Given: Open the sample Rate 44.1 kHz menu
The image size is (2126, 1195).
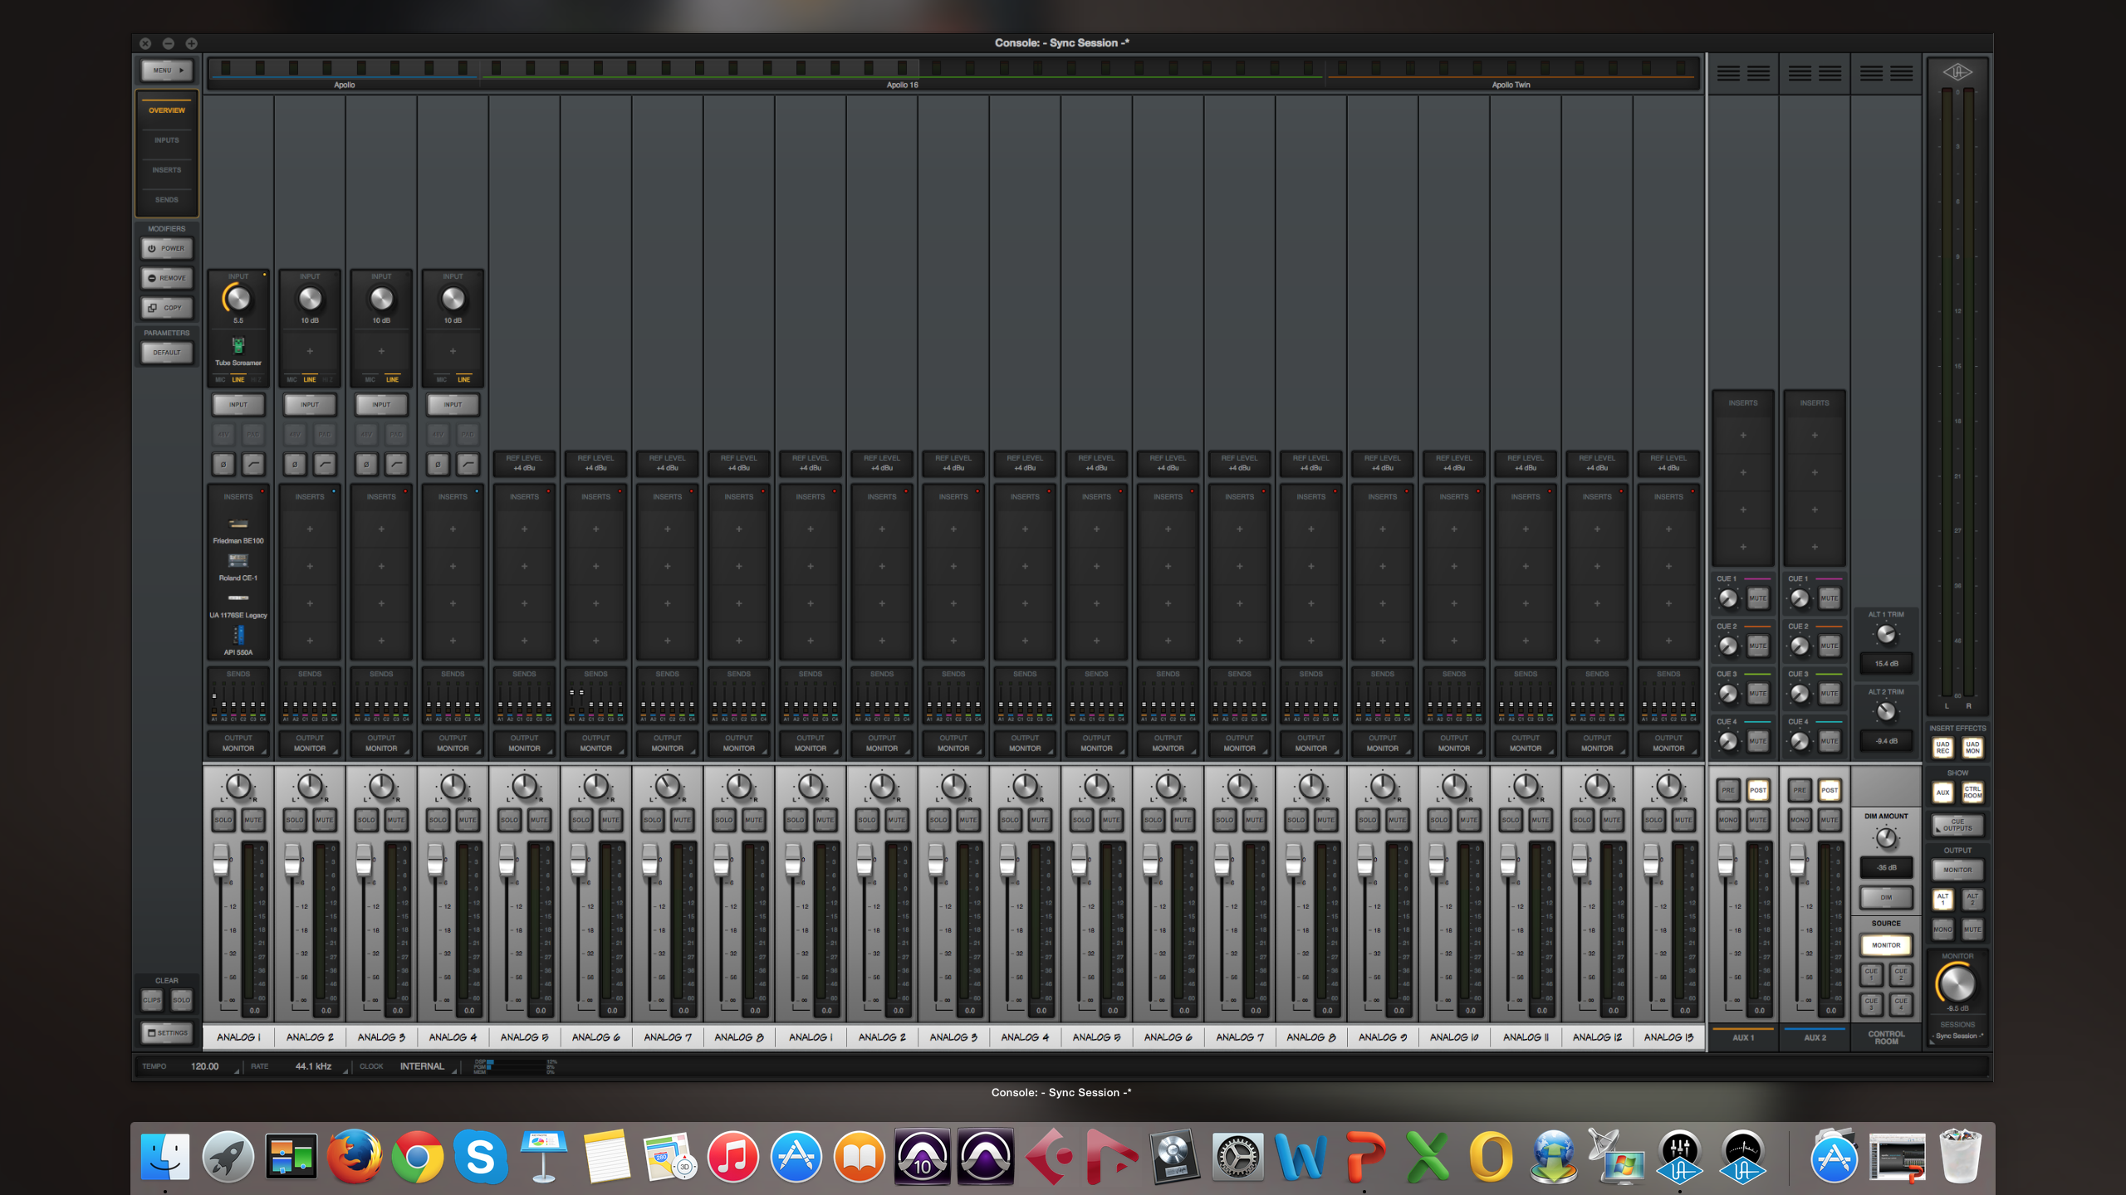Looking at the screenshot, I should 313,1066.
